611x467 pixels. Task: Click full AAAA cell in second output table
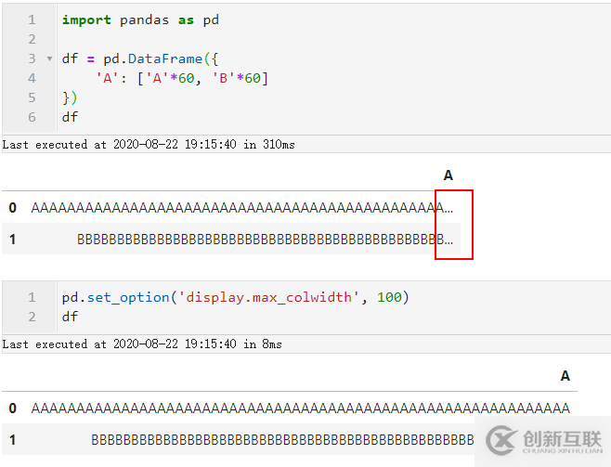click(301, 409)
